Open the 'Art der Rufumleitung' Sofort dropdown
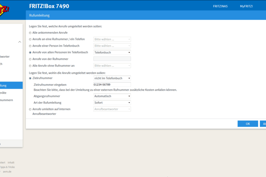 pyautogui.click(x=112, y=103)
